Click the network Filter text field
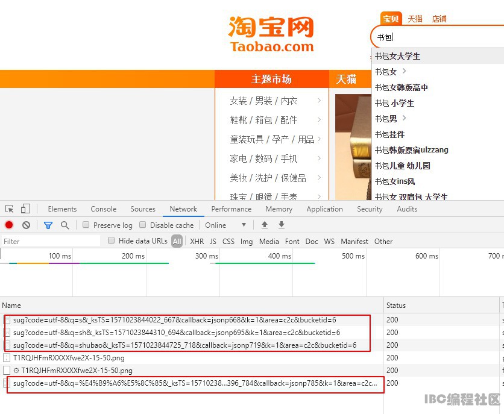Screen dimensions: 504x414 pos(51,241)
